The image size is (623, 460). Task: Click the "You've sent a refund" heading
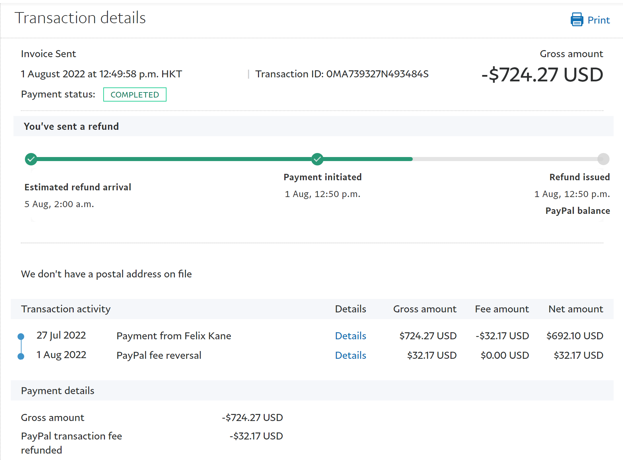tap(71, 126)
